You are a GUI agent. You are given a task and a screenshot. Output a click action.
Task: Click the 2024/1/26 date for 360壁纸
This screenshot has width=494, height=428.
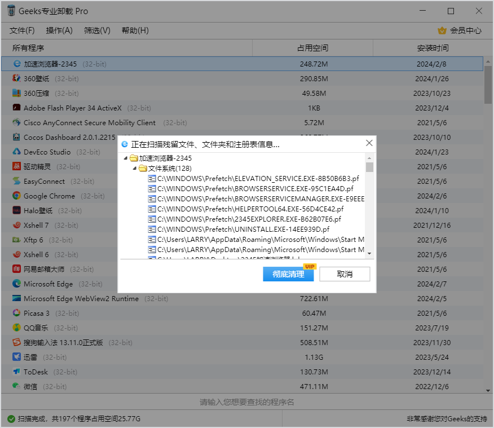[431, 79]
